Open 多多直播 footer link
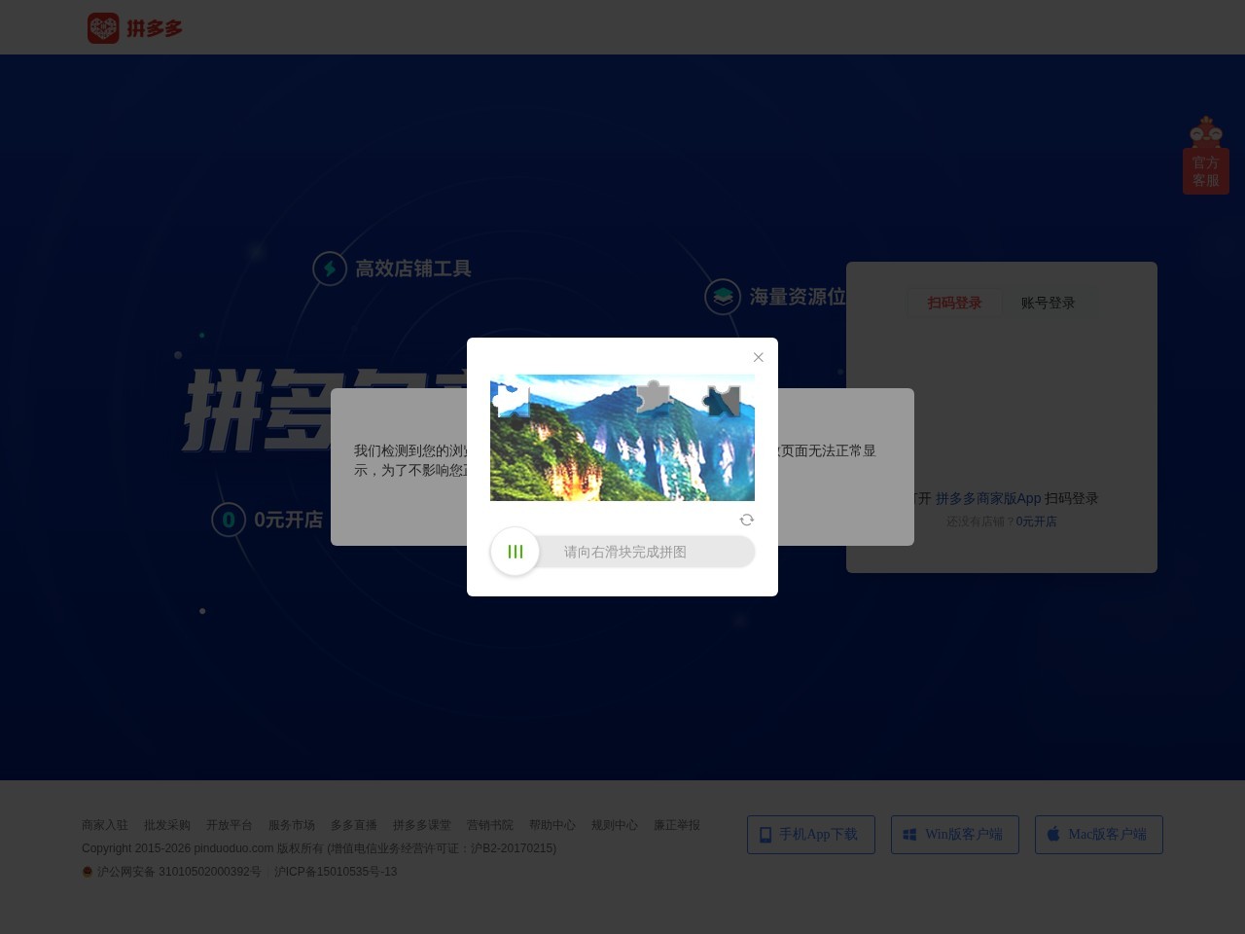This screenshot has height=934, width=1245. click(x=354, y=825)
